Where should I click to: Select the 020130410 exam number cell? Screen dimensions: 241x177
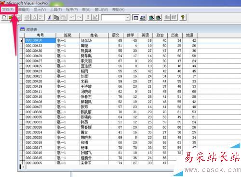click(x=40, y=97)
